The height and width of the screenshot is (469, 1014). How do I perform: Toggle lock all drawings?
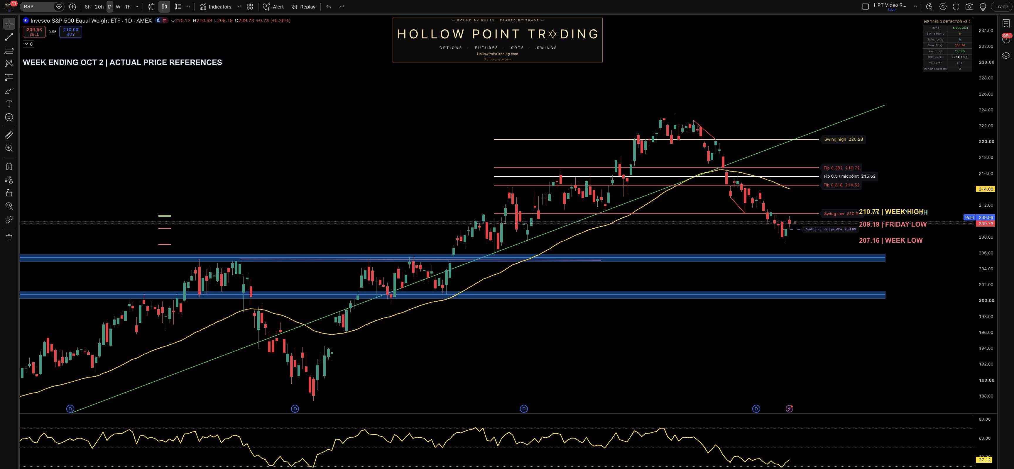[9, 193]
